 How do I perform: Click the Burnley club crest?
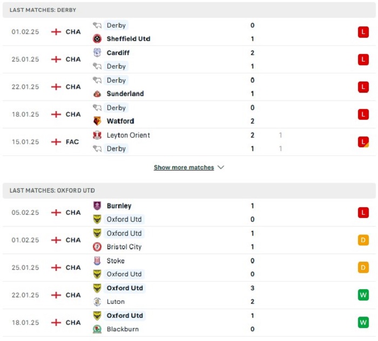pos(97,206)
